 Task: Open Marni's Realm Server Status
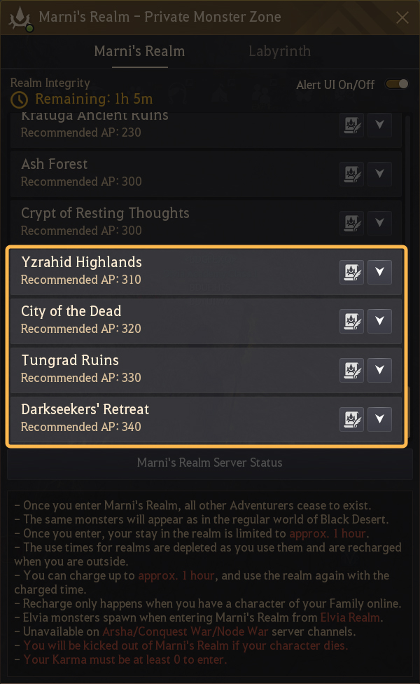tap(209, 463)
